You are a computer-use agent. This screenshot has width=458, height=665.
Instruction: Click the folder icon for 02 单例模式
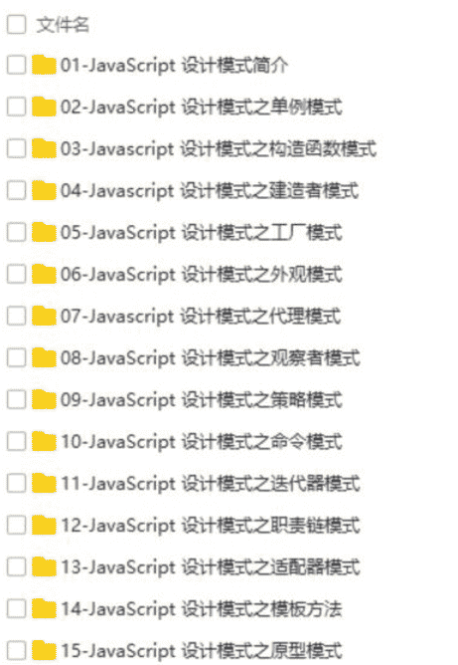44,107
